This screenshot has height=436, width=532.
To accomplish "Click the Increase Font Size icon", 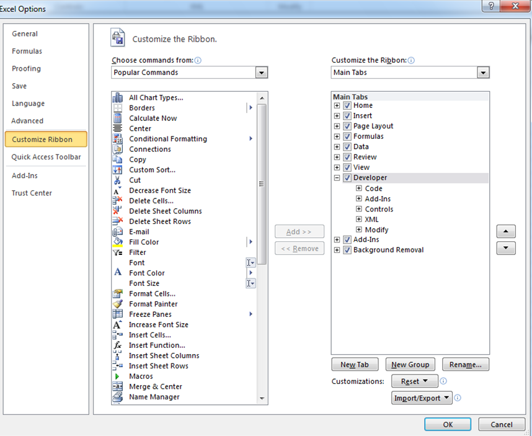I will [117, 324].
